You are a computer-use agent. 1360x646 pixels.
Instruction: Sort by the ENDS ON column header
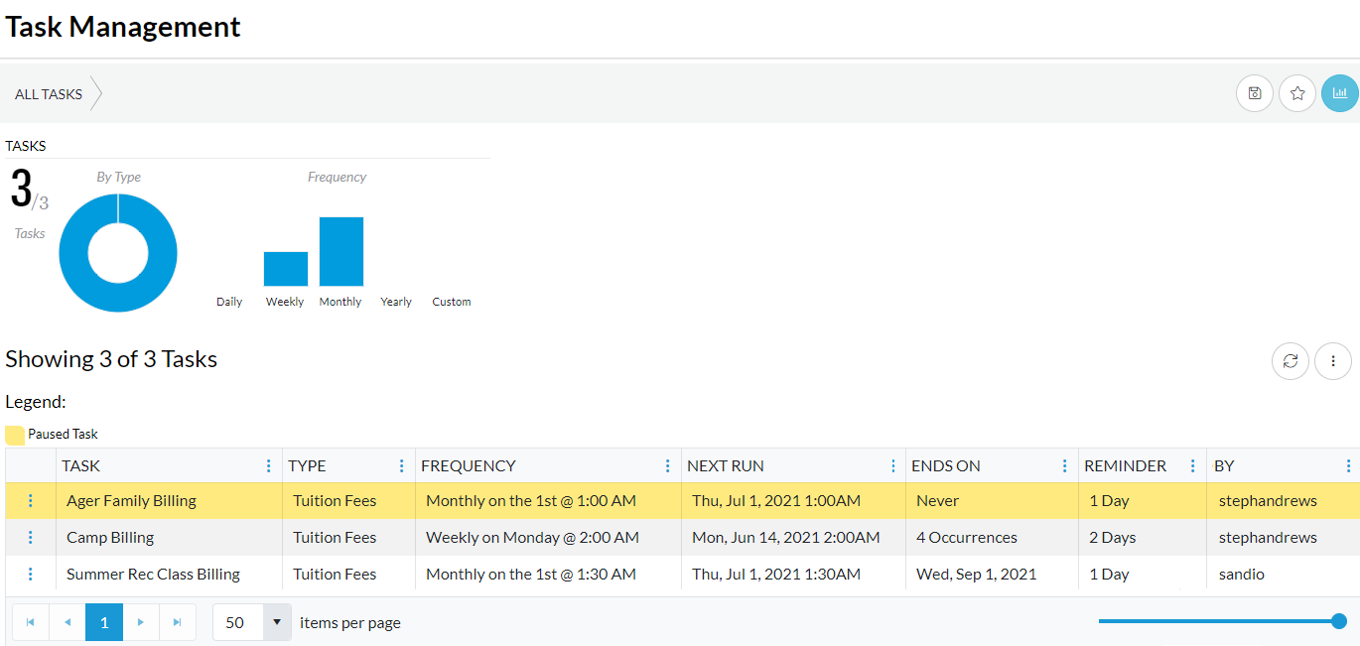tap(946, 465)
